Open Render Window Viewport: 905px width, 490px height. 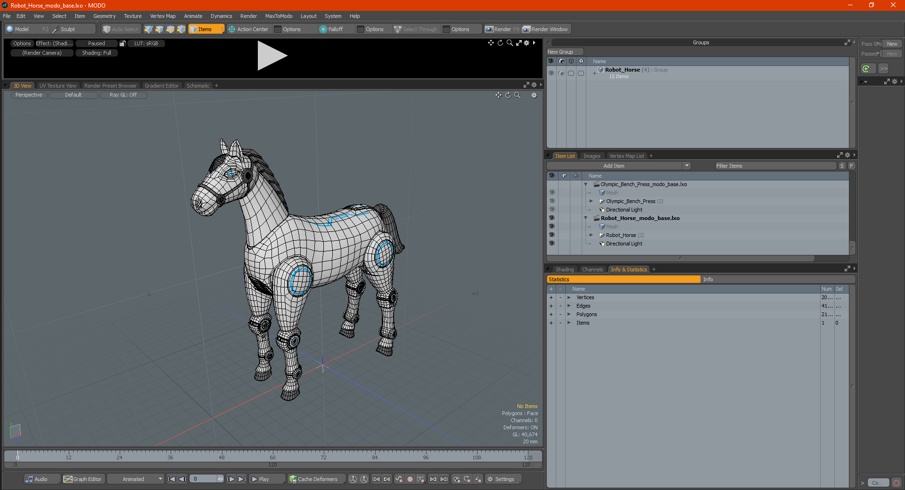pos(546,29)
